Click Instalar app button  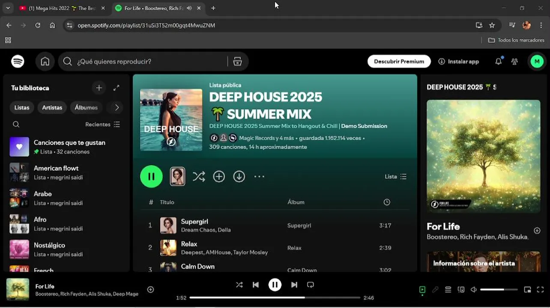[x=458, y=62]
